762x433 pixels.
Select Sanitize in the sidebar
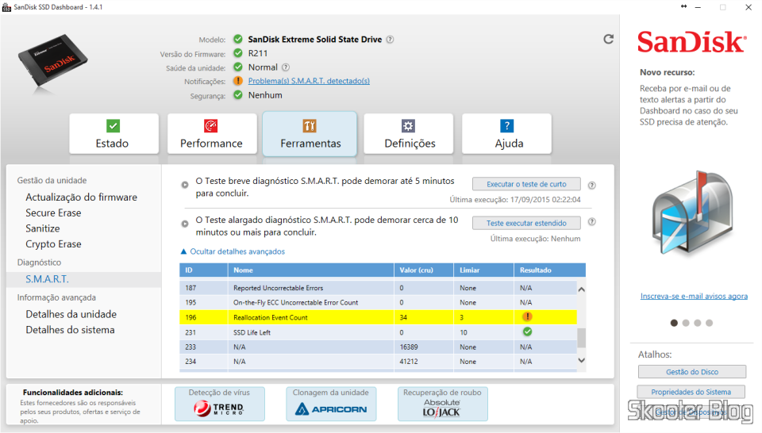43,228
